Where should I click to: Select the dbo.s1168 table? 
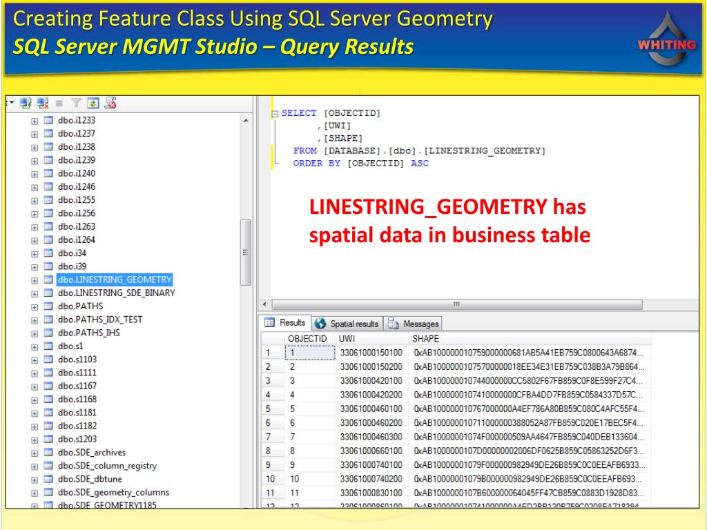coord(77,400)
